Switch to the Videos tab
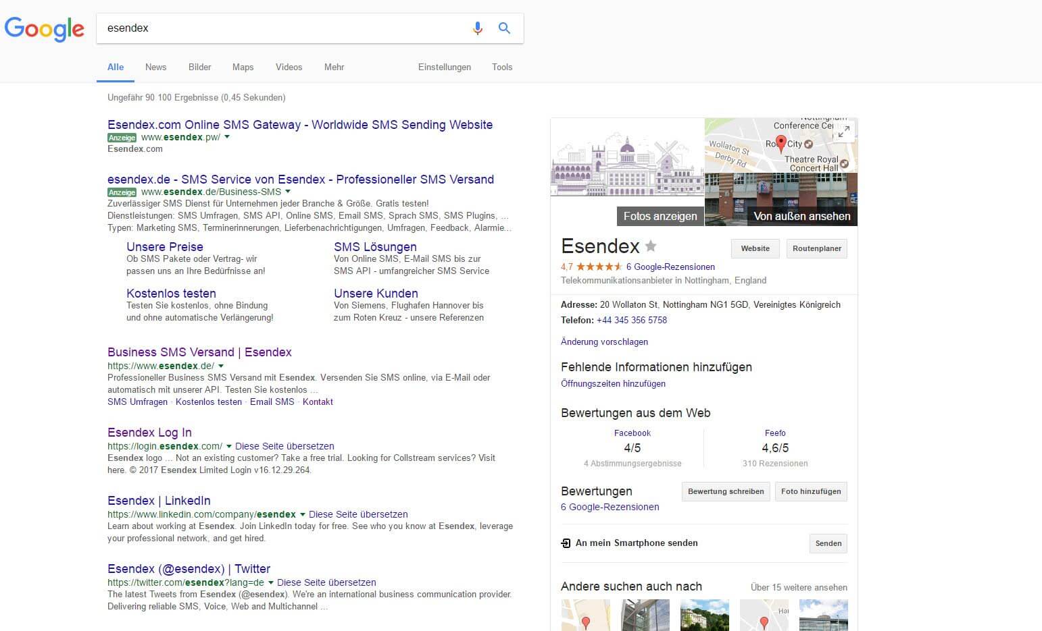The width and height of the screenshot is (1042, 631). (x=289, y=67)
